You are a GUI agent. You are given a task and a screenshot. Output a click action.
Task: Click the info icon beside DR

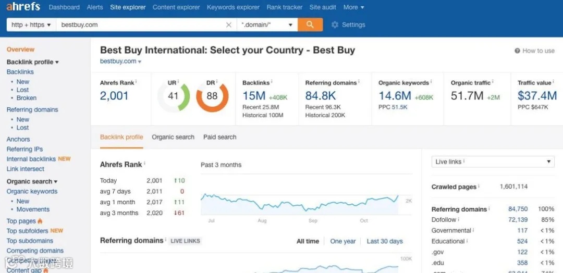[x=216, y=82]
